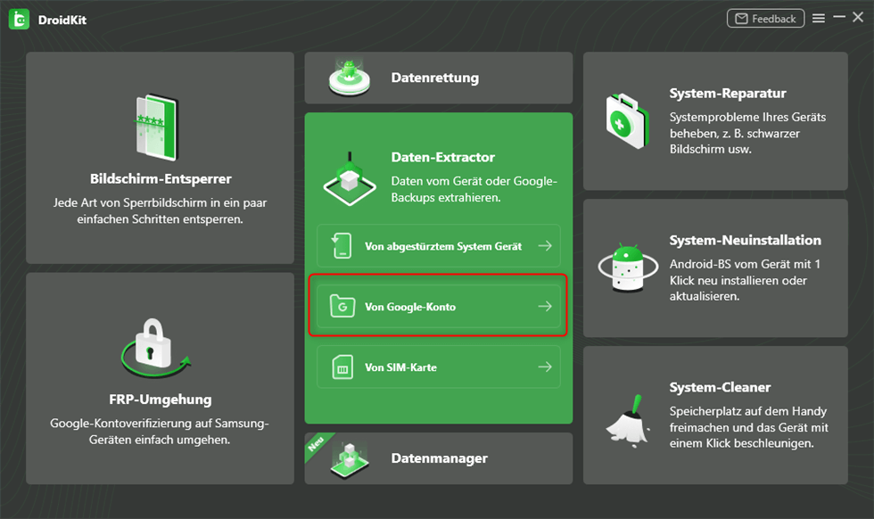Screen dimensions: 874x519
Task: Click text 'Daten vom Gerät oder Google-Backups extrahieren'
Action: (474, 189)
